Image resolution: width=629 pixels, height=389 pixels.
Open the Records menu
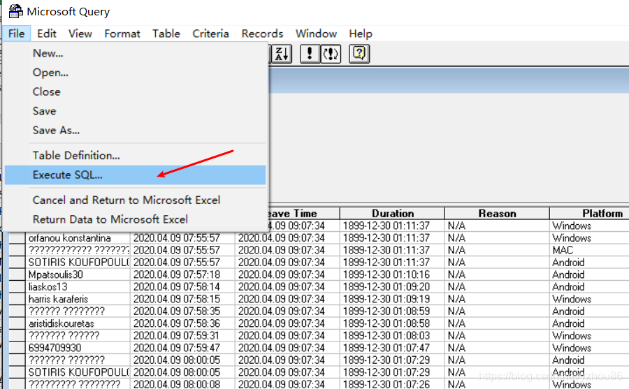[262, 34]
